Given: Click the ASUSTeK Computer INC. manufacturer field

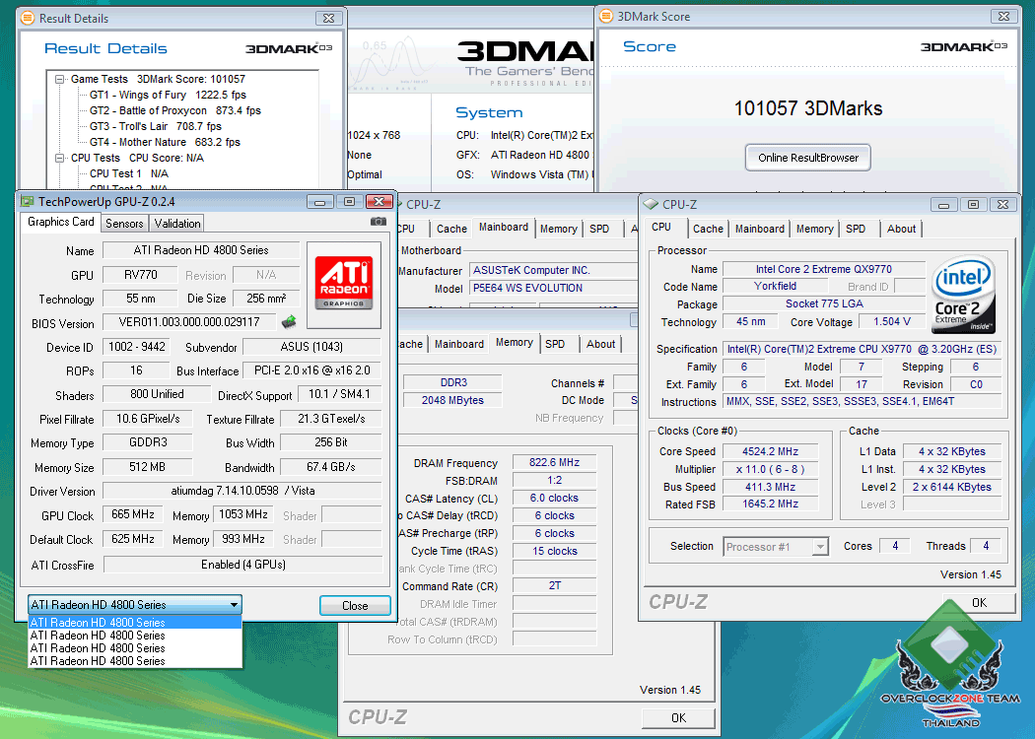Looking at the screenshot, I should (553, 270).
